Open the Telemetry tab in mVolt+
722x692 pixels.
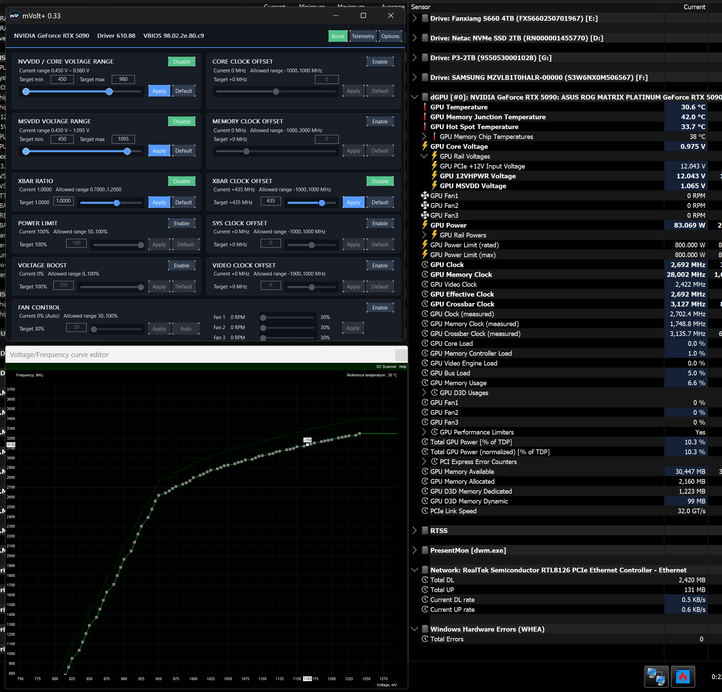(363, 36)
